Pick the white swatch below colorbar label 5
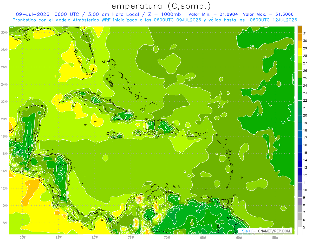This screenshot has width=312, height=241. click(x=300, y=231)
